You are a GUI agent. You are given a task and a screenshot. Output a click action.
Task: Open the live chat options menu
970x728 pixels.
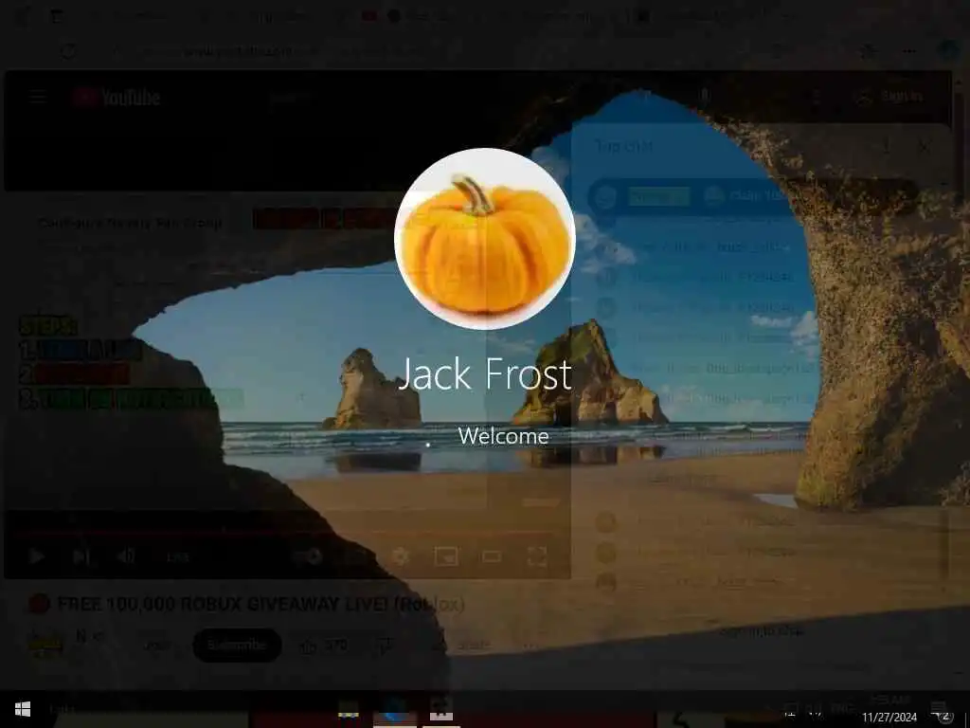886,147
